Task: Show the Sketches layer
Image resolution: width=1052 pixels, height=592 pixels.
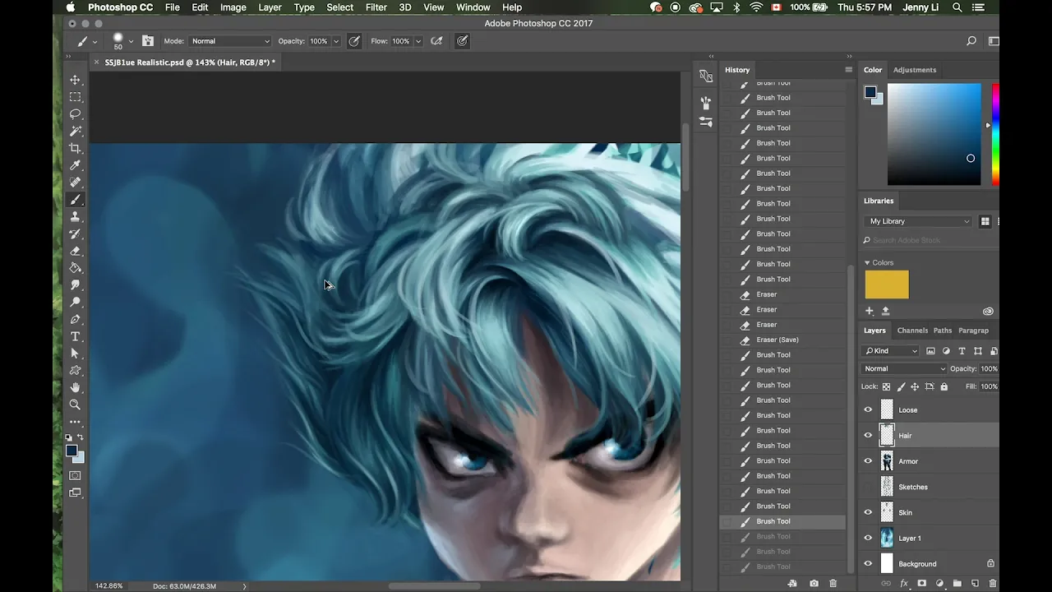Action: [x=868, y=487]
